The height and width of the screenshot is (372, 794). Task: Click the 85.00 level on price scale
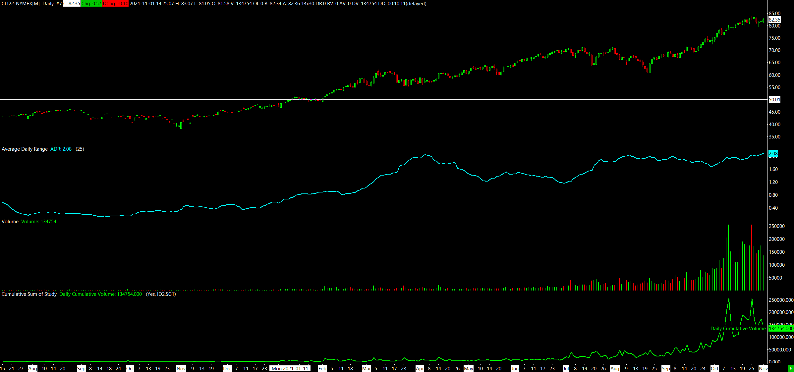(x=774, y=14)
